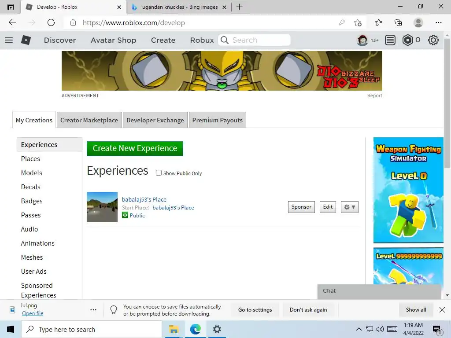This screenshot has height=338, width=451.
Task: Switch to the Creator Marketplace tab
Action: click(89, 120)
